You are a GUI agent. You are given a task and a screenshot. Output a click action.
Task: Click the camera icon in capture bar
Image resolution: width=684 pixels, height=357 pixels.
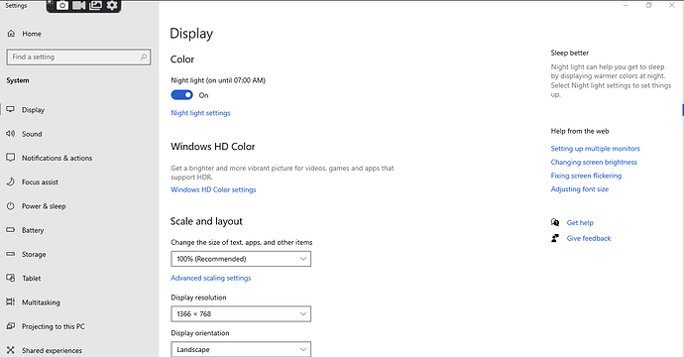[x=62, y=5]
